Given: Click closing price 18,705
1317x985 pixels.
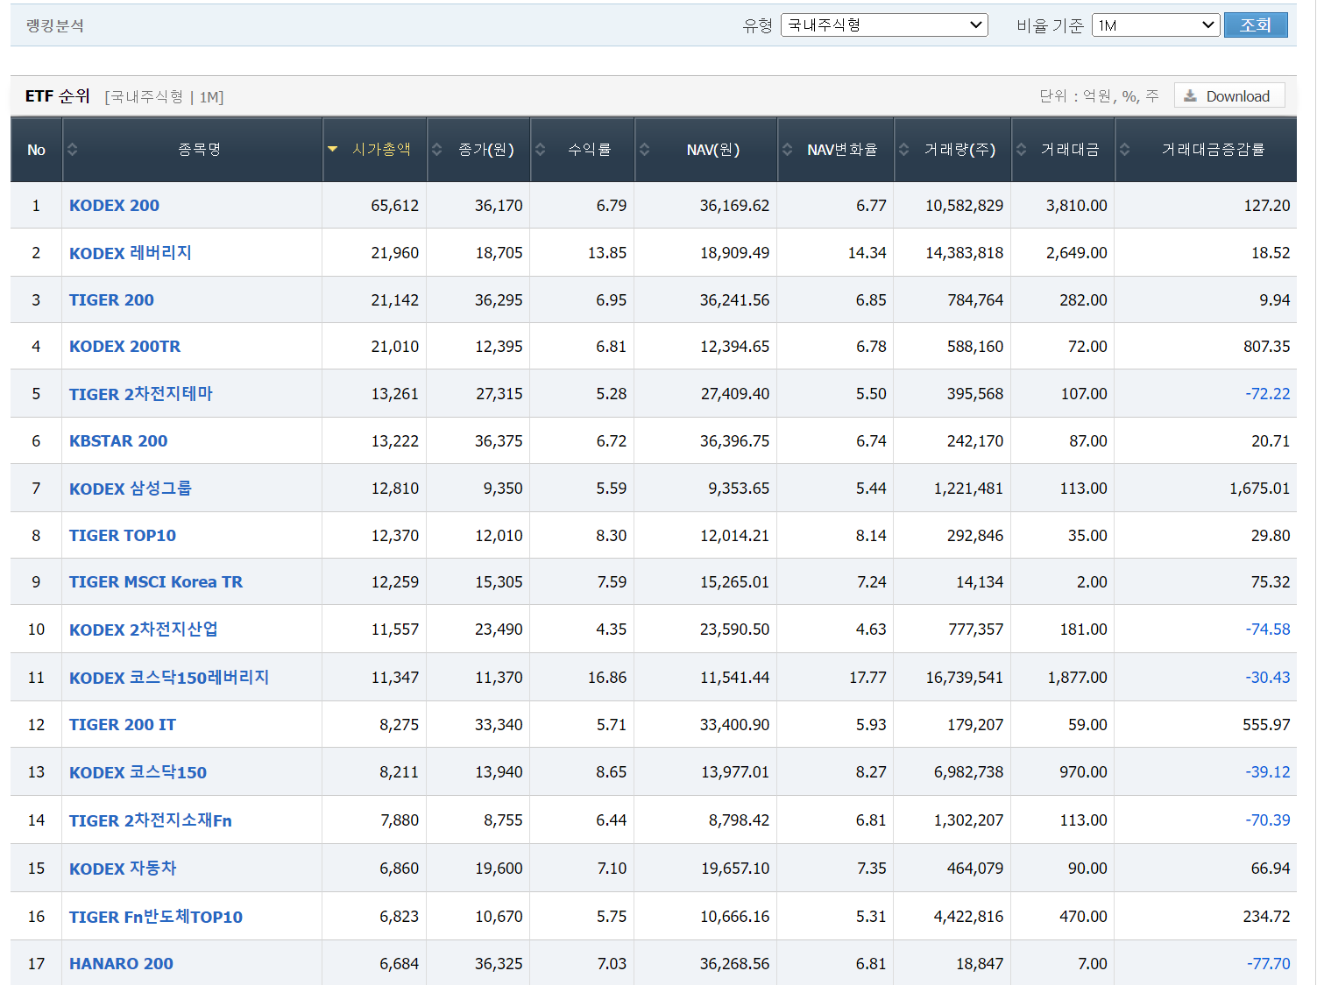Looking at the screenshot, I should point(499,253).
